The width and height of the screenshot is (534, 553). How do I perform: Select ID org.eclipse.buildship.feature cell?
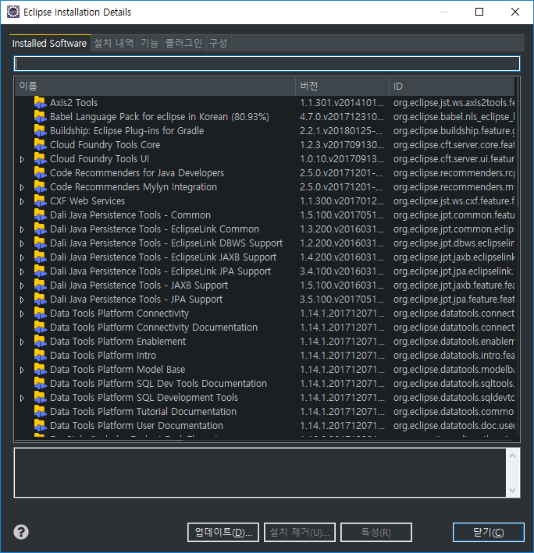tap(454, 131)
